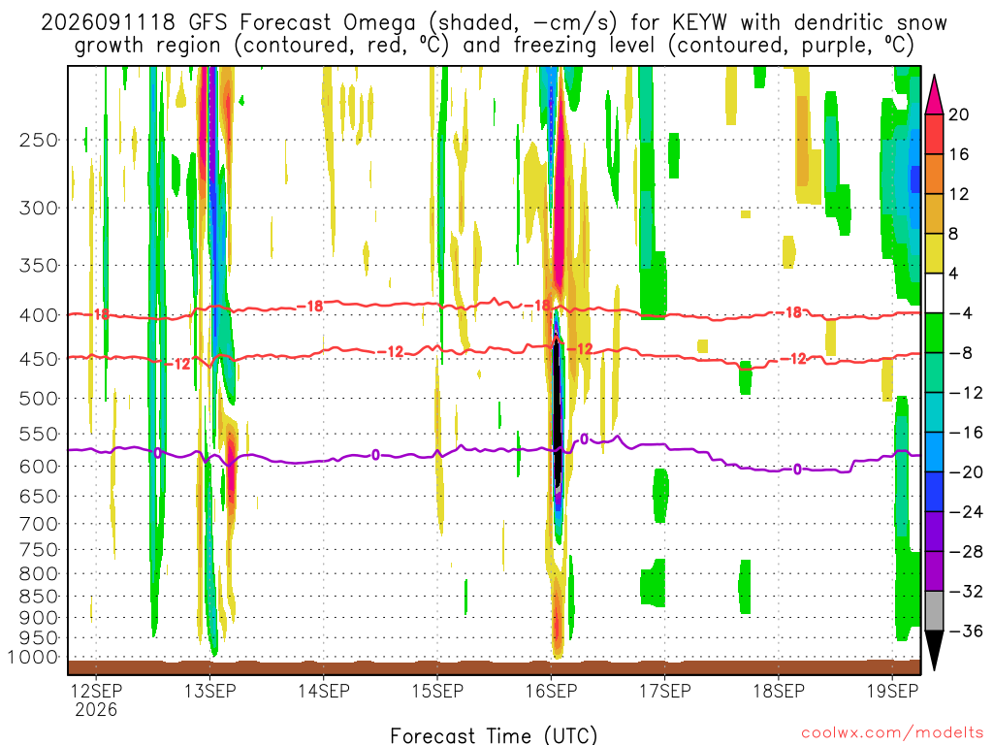This screenshot has height=745, width=993.
Task: Click the yellow swatch between 4 and 8
Action: click(935, 253)
